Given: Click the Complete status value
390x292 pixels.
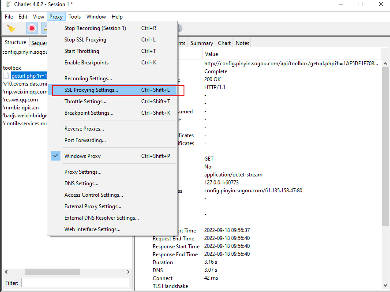Looking at the screenshot, I should 216,71.
